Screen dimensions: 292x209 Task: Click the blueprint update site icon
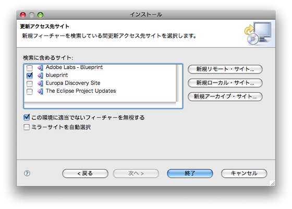(x=41, y=76)
